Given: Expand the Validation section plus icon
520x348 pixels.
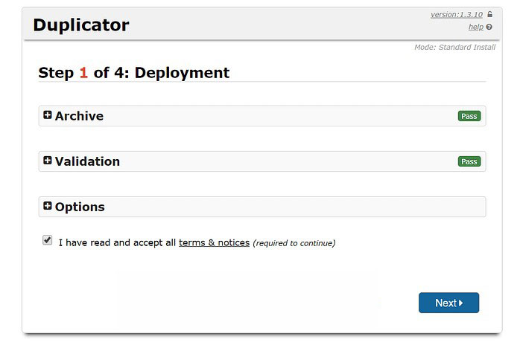Looking at the screenshot, I should pos(48,161).
